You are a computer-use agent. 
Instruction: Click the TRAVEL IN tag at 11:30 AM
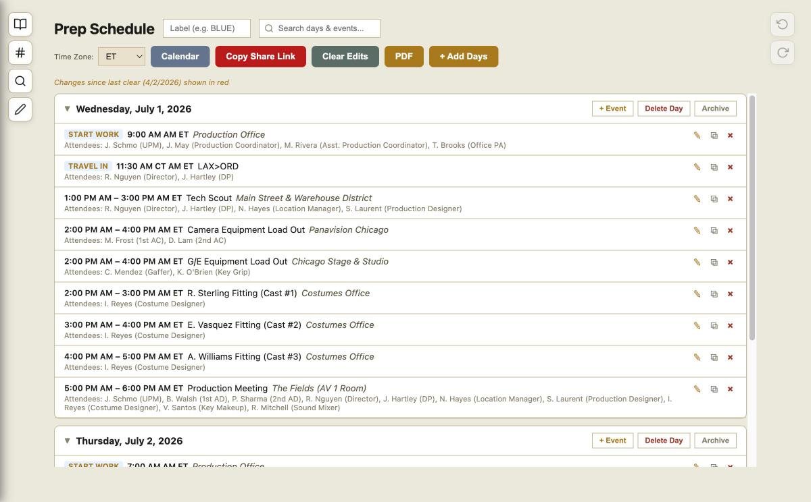[x=88, y=166]
